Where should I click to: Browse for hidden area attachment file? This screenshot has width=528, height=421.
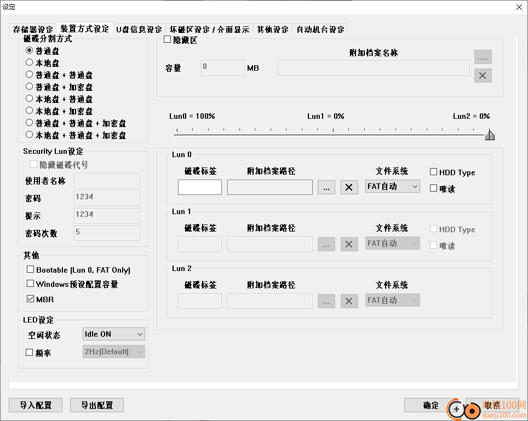pos(483,57)
